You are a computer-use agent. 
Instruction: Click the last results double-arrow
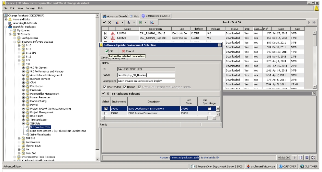(x=314, y=22)
